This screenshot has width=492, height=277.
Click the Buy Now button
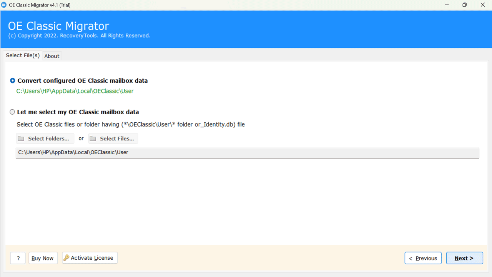tap(43, 258)
